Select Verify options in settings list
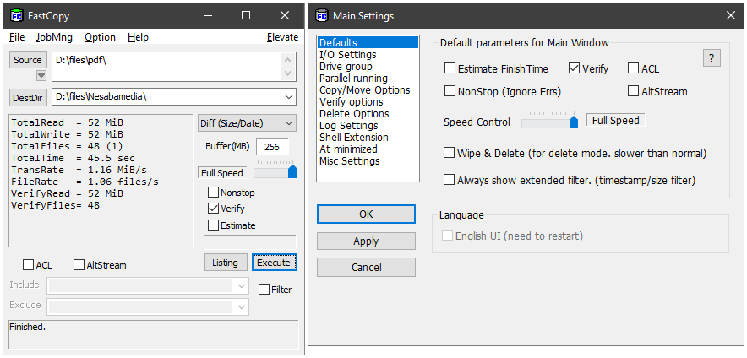This screenshot has height=358, width=747. pyautogui.click(x=368, y=102)
